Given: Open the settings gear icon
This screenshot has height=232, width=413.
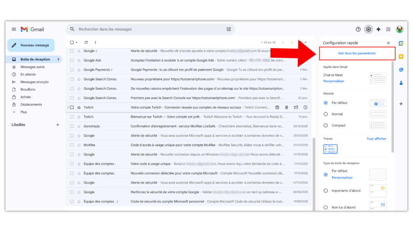Looking at the screenshot, I should click(368, 29).
